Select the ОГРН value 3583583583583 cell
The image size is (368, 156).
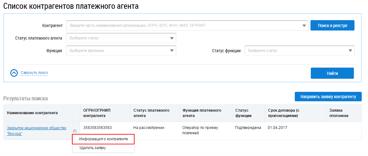click(x=97, y=128)
